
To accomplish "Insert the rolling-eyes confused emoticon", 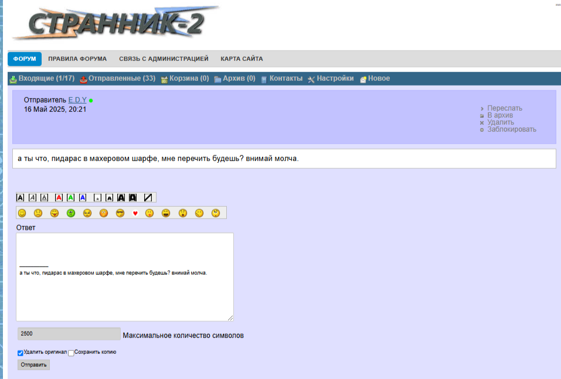I will [216, 213].
